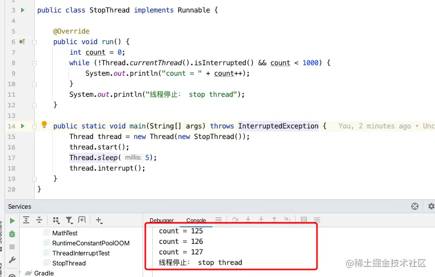Open the Group By icon in Services toolbar
Image resolution: width=435 pixels, height=277 pixels.
56,220
